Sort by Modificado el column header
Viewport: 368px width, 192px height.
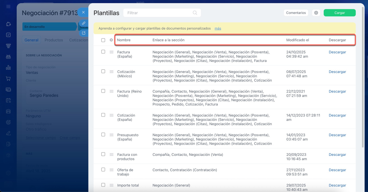(298, 40)
